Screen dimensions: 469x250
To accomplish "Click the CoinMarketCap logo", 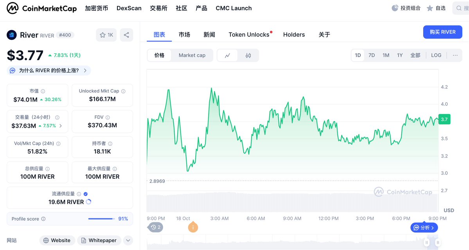I will (x=42, y=8).
